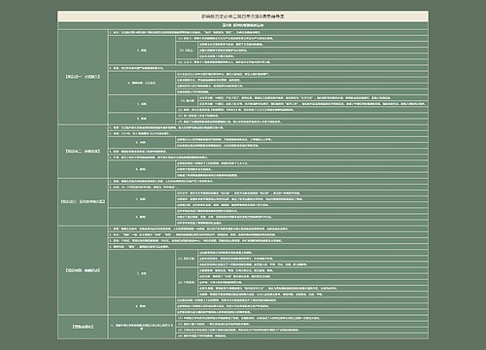Select the 【知识点二】 section cell
Image resolution: width=486 pixels, height=350 pixels.
pos(83,151)
